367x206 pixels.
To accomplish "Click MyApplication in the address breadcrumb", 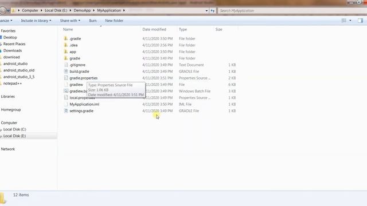I will coord(109,10).
